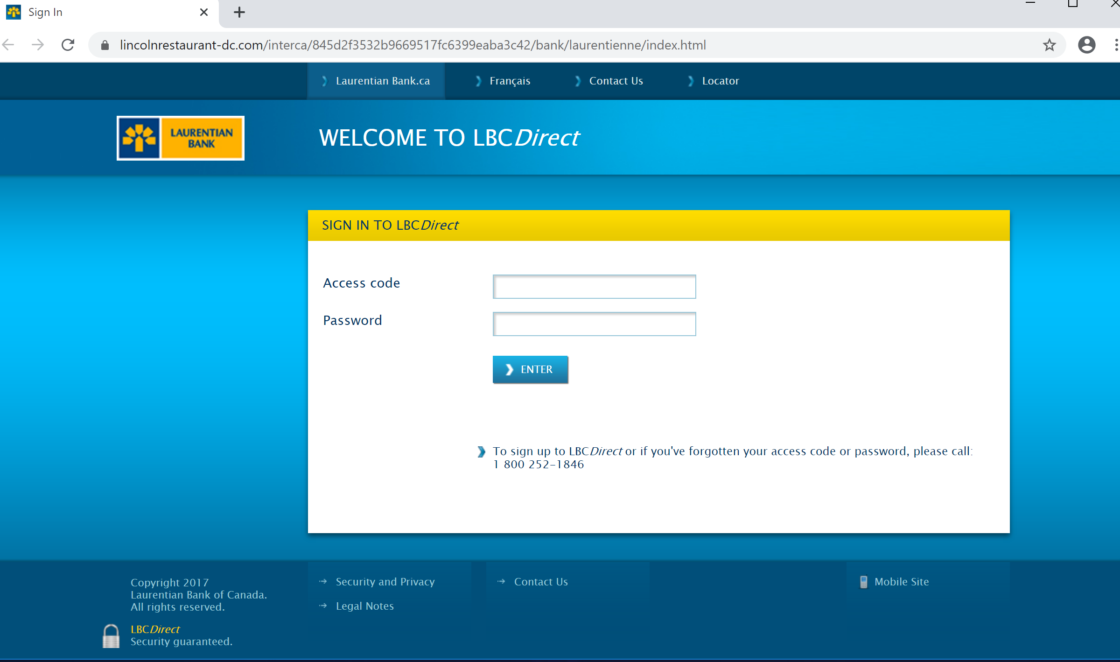Viewport: 1120px width, 662px height.
Task: Click the Access code label
Action: 362,283
